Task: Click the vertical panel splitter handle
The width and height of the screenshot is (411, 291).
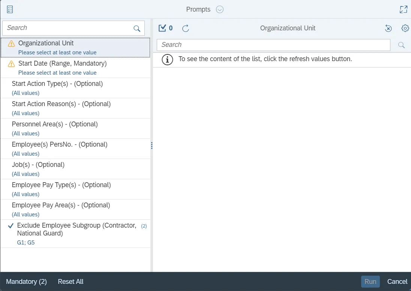Action: pos(151,145)
